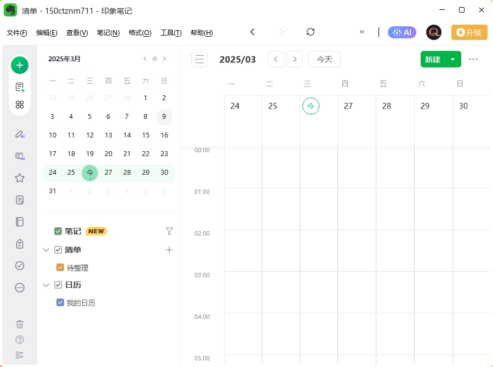Collapse calendar sidebar panel toggle icon
This screenshot has width=493, height=367.
click(199, 59)
